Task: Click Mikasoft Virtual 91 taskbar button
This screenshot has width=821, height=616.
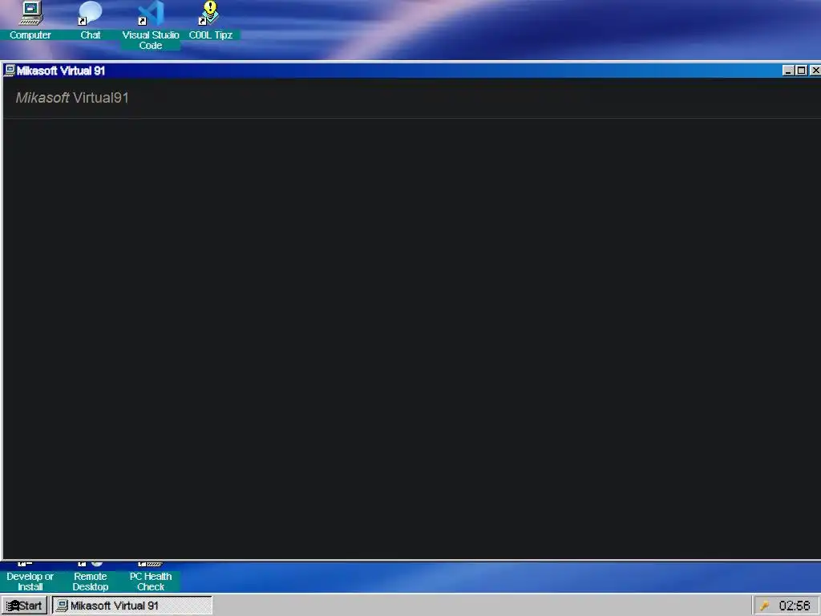Action: [132, 606]
